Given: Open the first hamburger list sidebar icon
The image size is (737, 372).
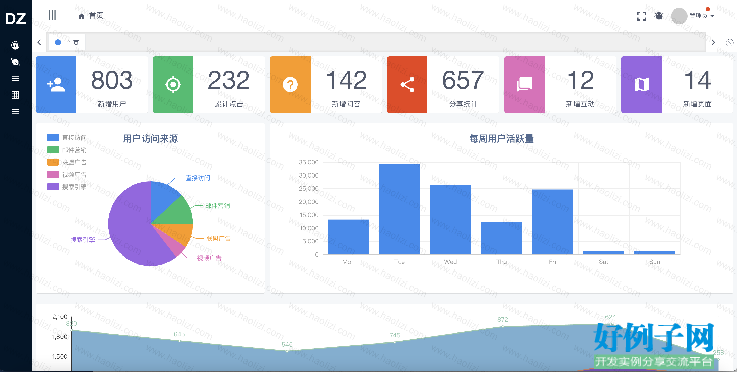Looking at the screenshot, I should 15,78.
